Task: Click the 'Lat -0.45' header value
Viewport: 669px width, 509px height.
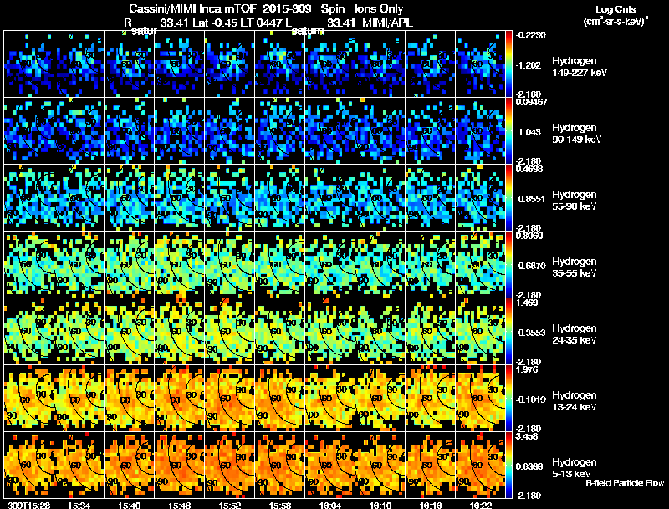Action: (216, 23)
